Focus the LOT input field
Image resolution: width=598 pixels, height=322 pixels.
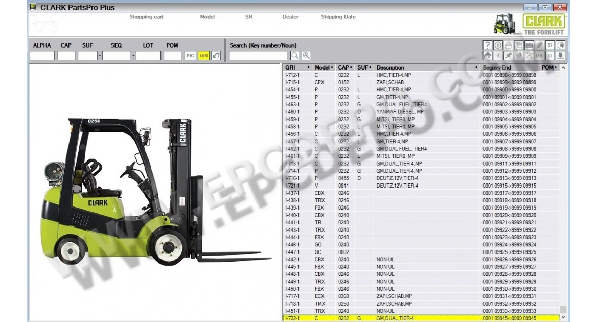coord(148,56)
